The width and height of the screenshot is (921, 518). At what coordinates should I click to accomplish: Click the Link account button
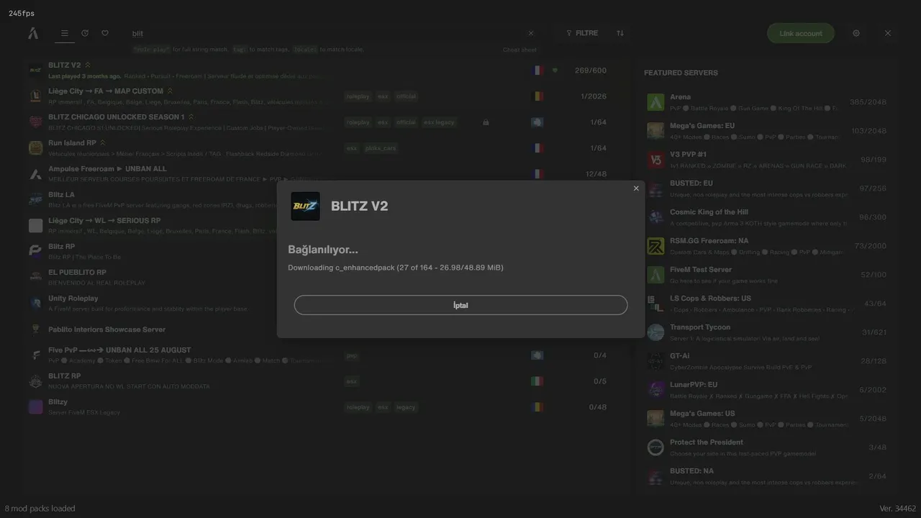(x=801, y=33)
